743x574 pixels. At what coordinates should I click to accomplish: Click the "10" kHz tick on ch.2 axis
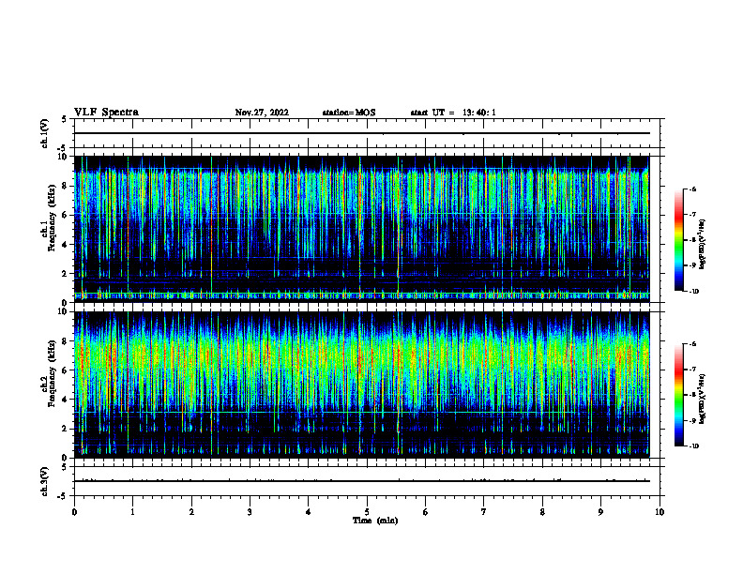63,311
